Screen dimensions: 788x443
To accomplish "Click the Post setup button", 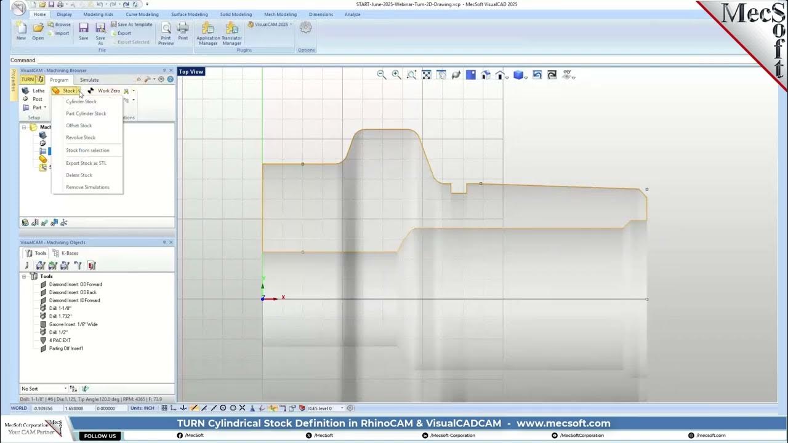I will tap(33, 99).
